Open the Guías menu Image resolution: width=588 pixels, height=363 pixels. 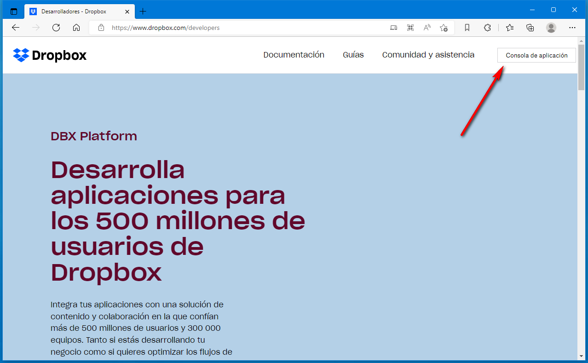[x=353, y=55]
